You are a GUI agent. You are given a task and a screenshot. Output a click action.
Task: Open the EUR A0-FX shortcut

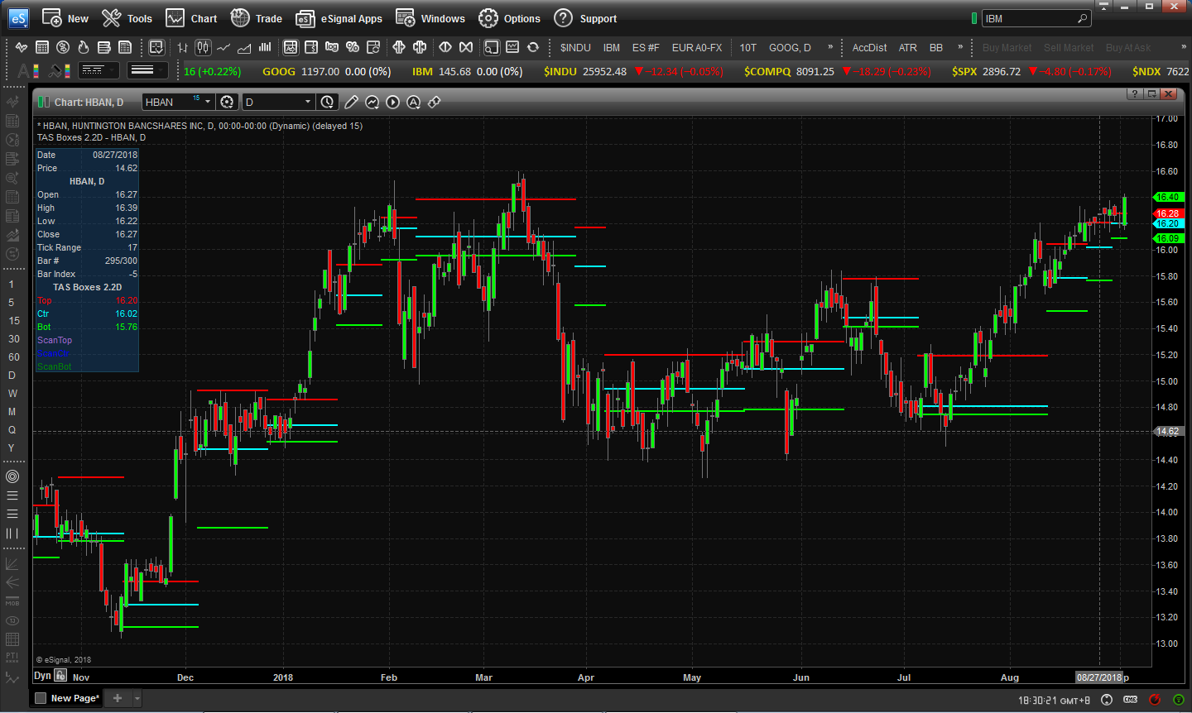tap(697, 47)
